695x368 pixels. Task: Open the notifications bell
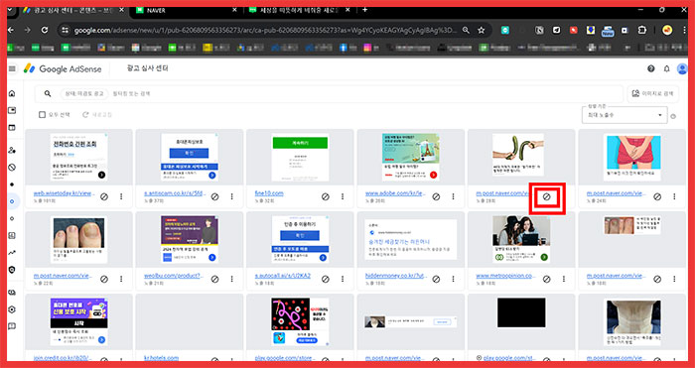click(x=666, y=68)
